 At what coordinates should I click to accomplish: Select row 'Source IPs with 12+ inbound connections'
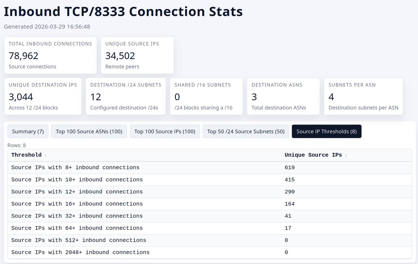210,192
